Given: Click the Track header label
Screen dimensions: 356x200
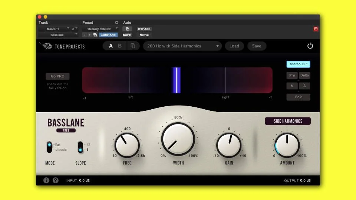Looking at the screenshot, I should 43,23.
